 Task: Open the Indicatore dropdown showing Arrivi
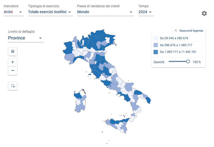coord(13,12)
